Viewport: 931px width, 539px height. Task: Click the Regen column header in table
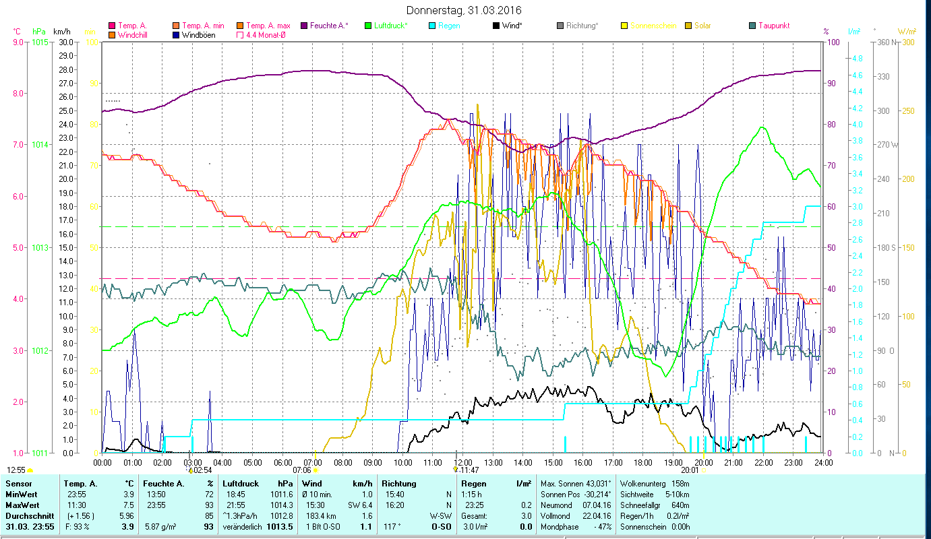click(474, 484)
